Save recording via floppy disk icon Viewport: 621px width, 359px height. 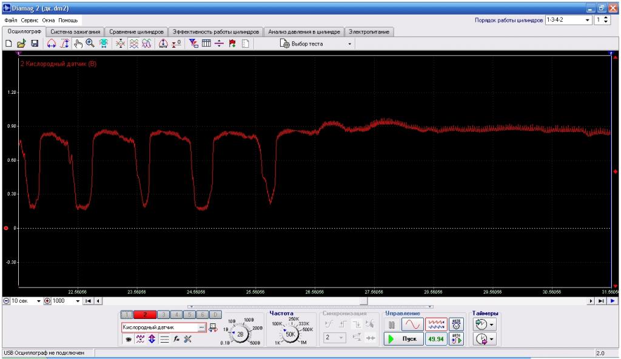35,44
